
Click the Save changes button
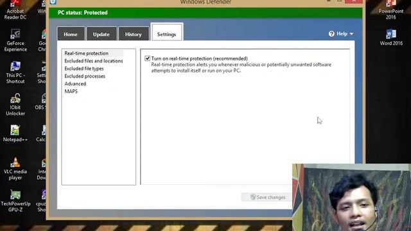click(x=267, y=197)
